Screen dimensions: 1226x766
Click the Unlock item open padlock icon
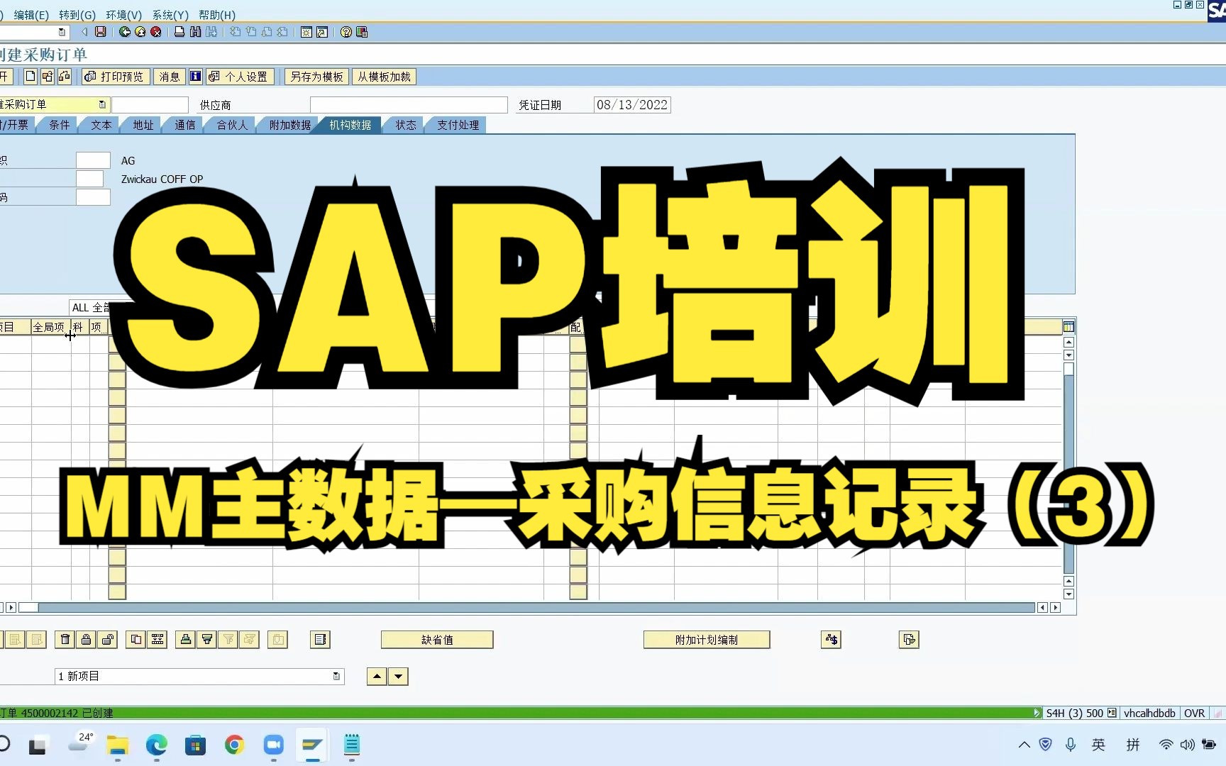(x=108, y=640)
